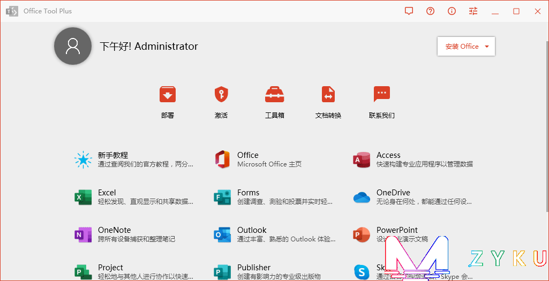Click 'Microsoft Office 主页' description
The image size is (549, 281).
(269, 164)
